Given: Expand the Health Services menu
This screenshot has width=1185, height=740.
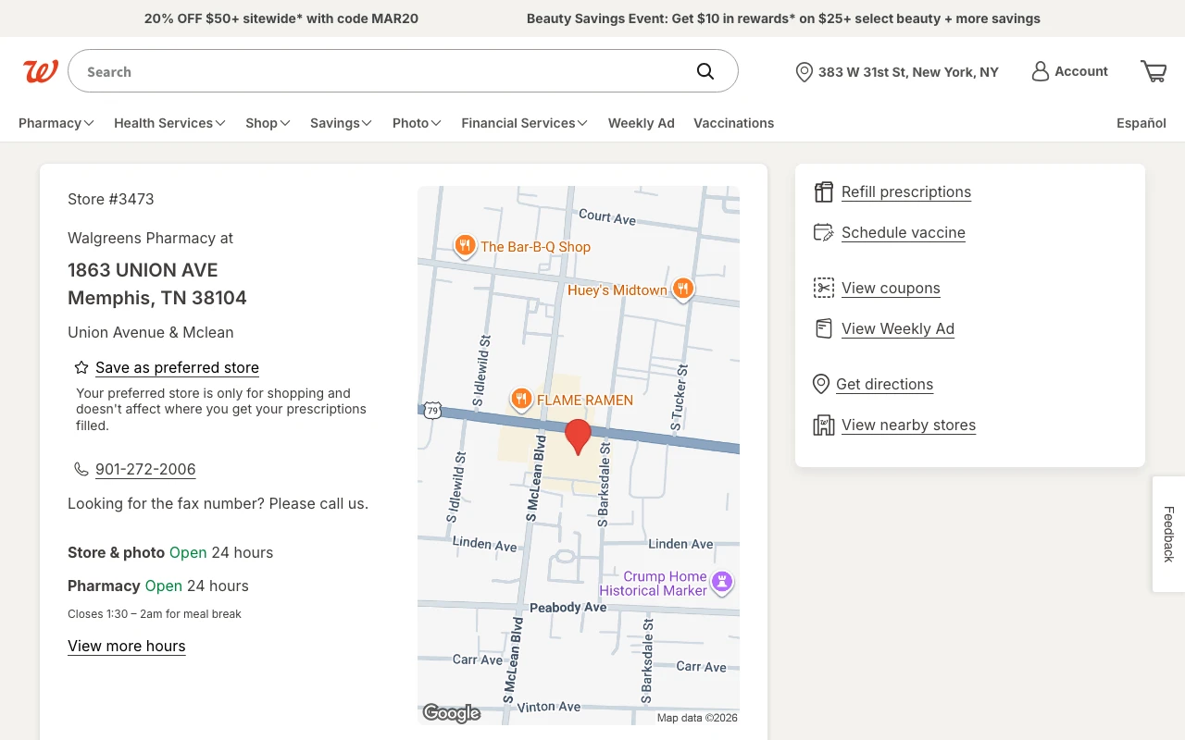Looking at the screenshot, I should pos(169,123).
